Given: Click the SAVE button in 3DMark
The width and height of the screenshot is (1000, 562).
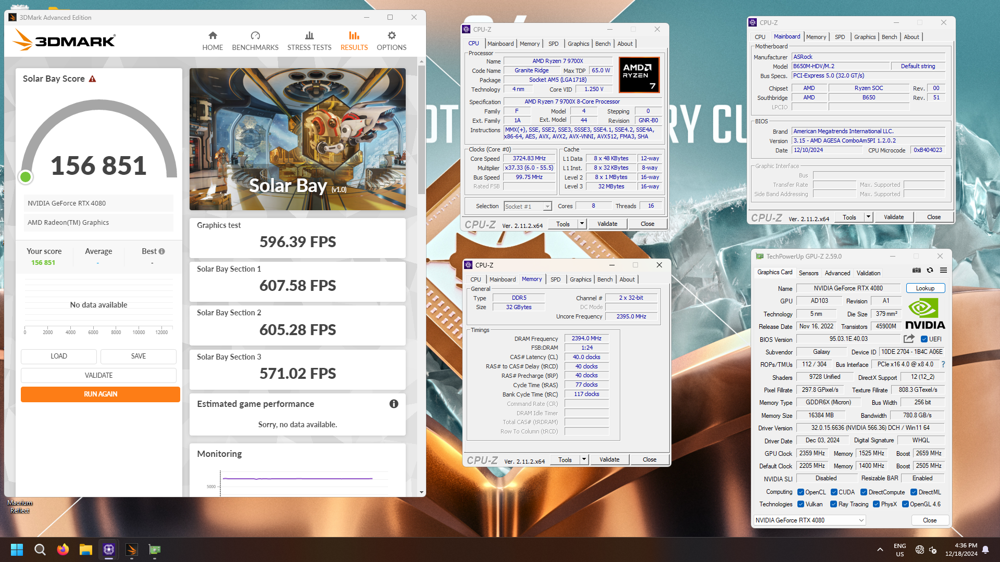Looking at the screenshot, I should [x=139, y=356].
